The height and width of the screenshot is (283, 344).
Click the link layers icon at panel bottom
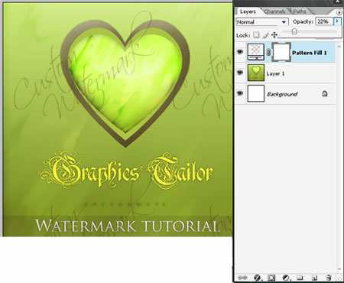click(242, 278)
